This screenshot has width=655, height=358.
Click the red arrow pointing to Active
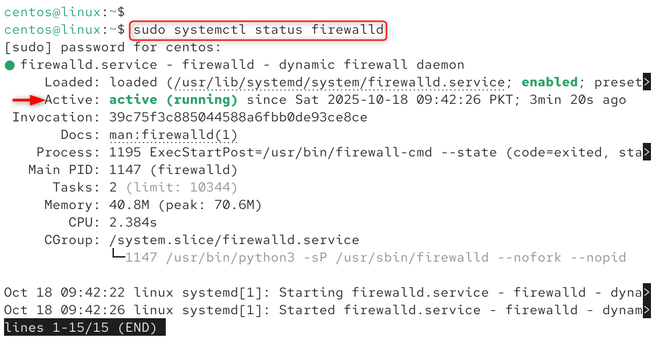point(26,100)
